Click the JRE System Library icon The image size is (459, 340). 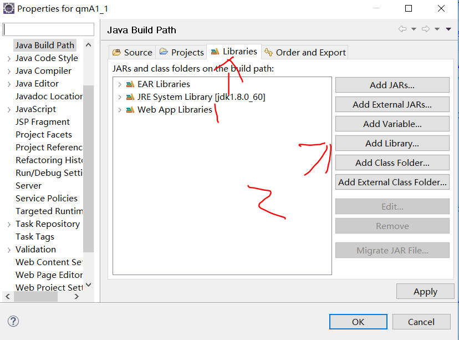[130, 97]
